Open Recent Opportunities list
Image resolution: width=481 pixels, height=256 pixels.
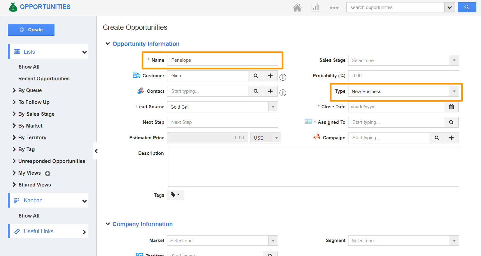pos(44,79)
